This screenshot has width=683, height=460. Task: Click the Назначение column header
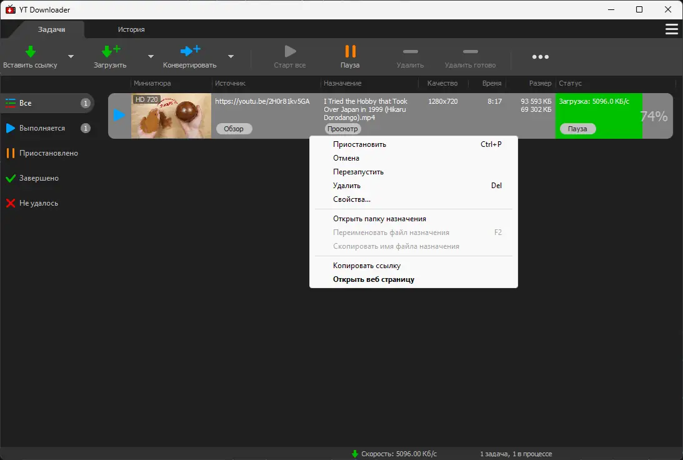[342, 83]
